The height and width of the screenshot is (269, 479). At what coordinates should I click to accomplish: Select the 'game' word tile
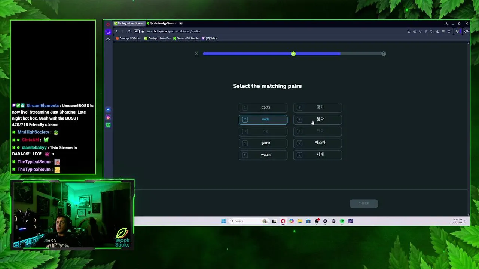(x=263, y=143)
